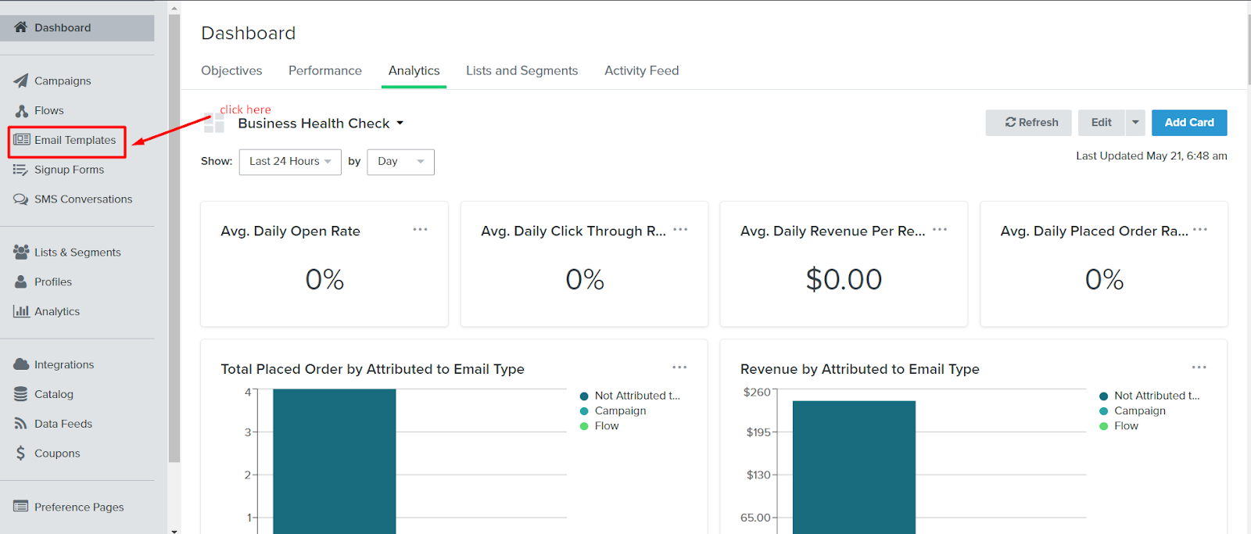Open the Catalog database icon

click(x=21, y=394)
